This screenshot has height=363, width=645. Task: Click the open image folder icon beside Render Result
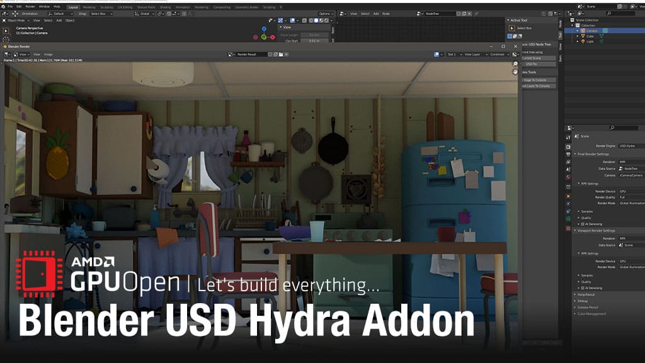[281, 54]
